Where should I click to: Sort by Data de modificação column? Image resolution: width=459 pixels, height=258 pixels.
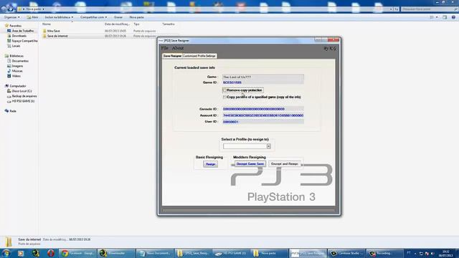(117, 24)
